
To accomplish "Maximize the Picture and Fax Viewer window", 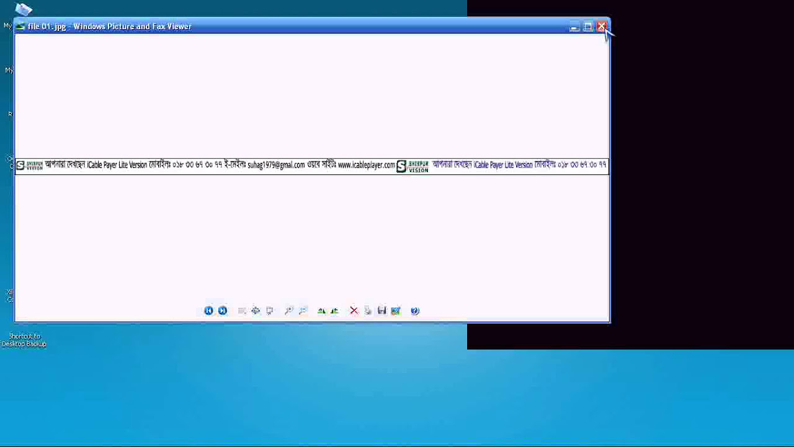I will (x=587, y=27).
